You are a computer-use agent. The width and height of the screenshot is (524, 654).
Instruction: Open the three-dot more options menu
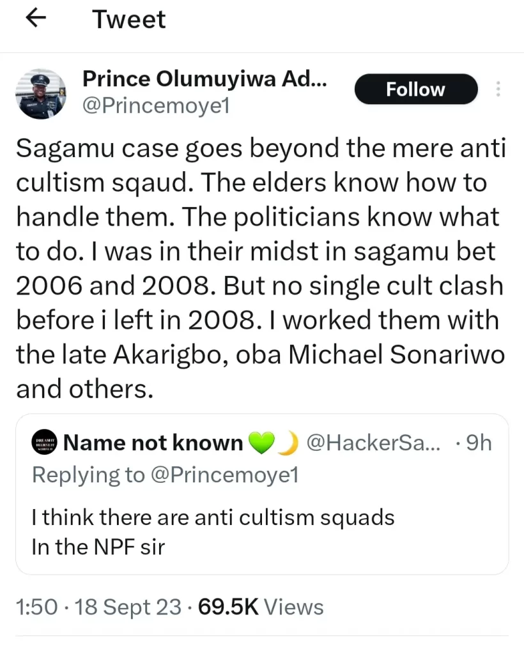[498, 89]
